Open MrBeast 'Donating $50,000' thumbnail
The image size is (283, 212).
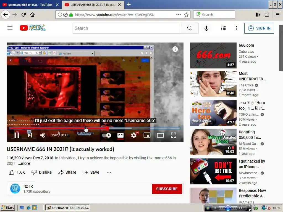pos(213,142)
